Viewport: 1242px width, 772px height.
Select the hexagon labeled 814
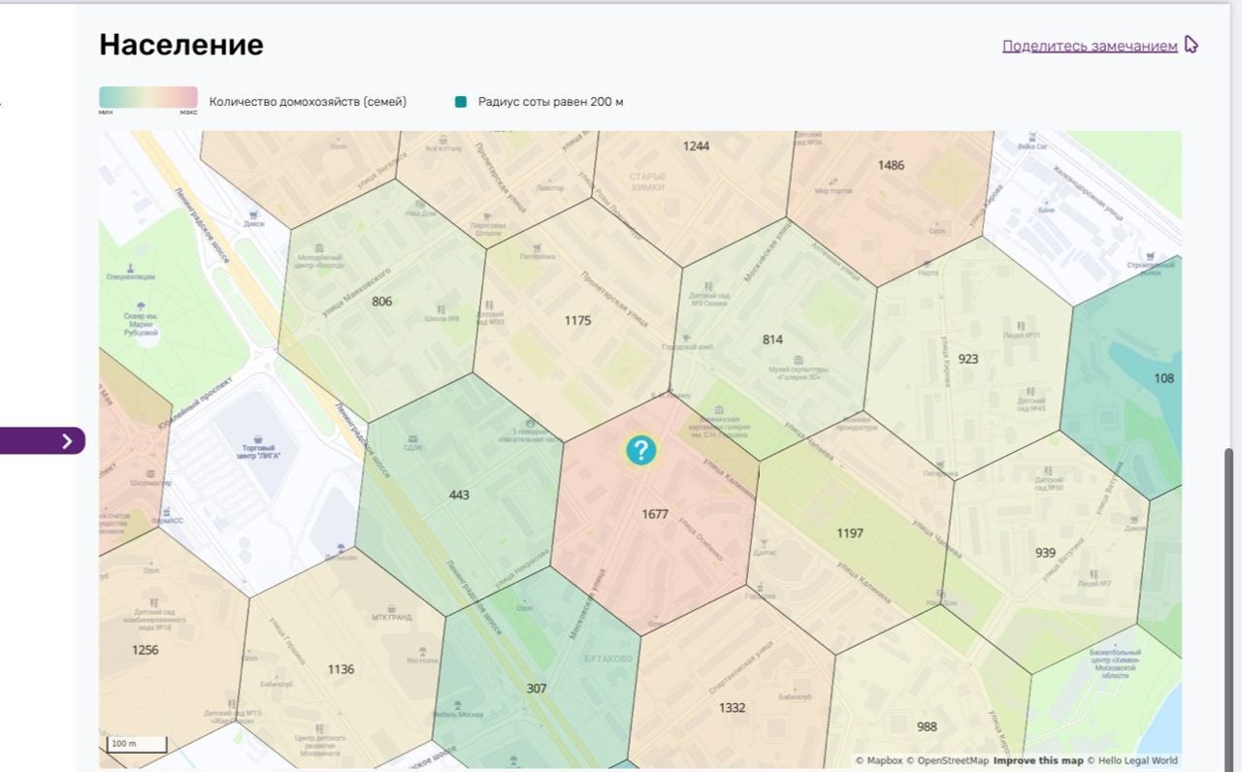click(772, 339)
